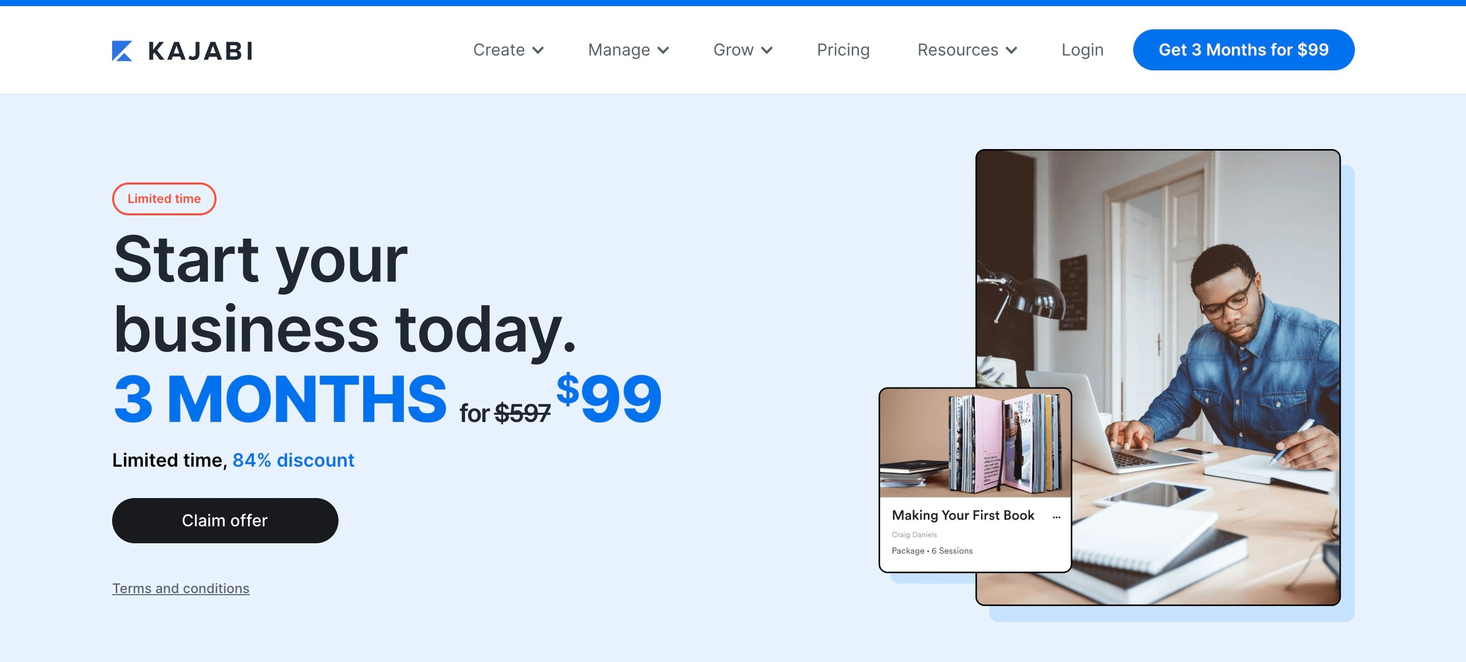This screenshot has width=1466, height=662.
Task: Expand the Create dropdown menu
Action: click(508, 50)
